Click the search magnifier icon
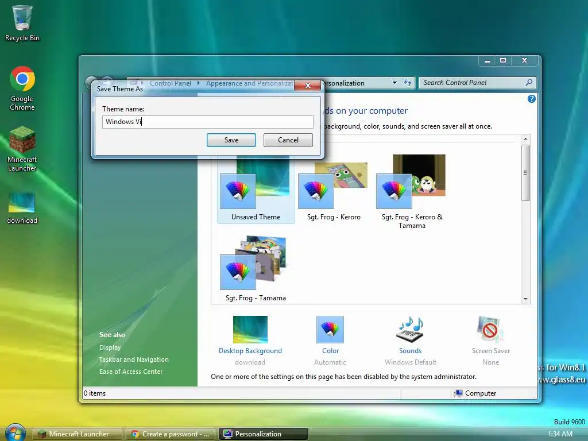Screen dimensions: 588x441 (529, 83)
